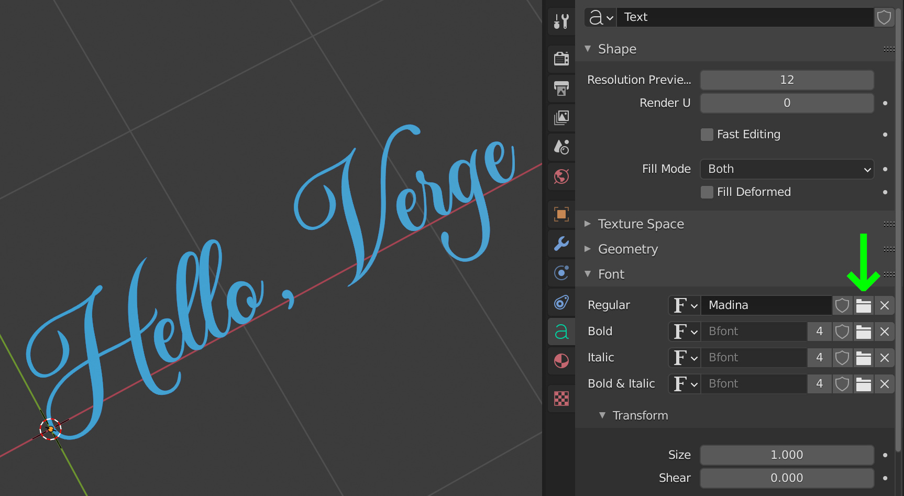Open the Fill Mode dropdown

tap(787, 169)
